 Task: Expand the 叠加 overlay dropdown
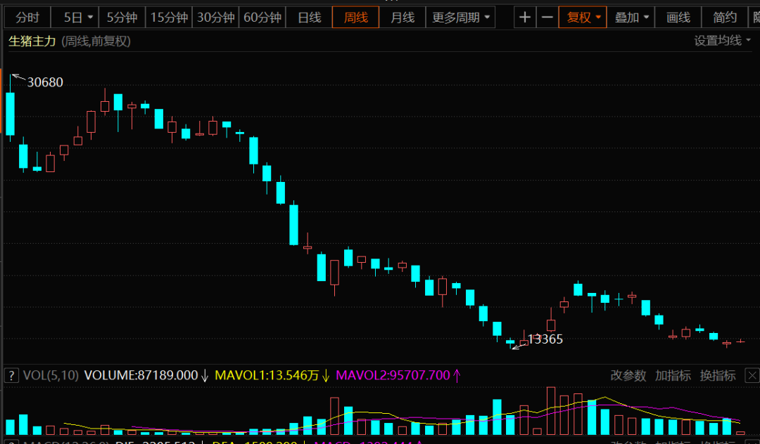tap(631, 18)
